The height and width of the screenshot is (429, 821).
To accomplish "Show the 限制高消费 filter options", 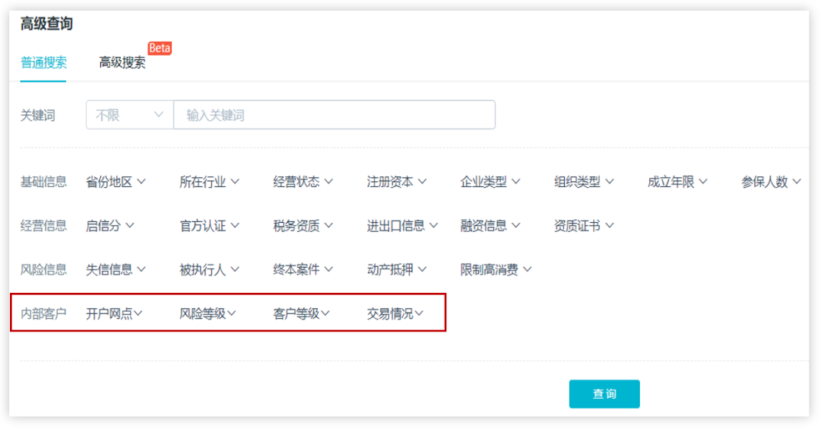I will pos(496,270).
